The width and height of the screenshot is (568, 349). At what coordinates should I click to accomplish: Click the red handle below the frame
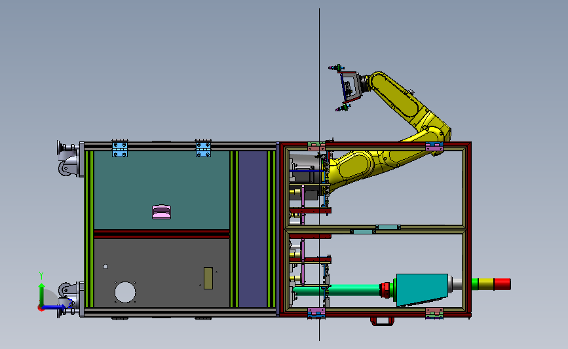(x=382, y=321)
